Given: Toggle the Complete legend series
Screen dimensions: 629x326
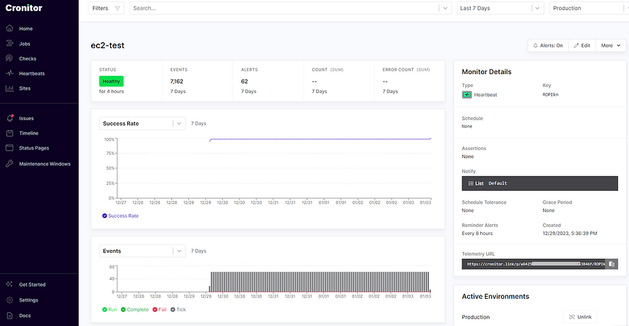Looking at the screenshot, I should 135,310.
